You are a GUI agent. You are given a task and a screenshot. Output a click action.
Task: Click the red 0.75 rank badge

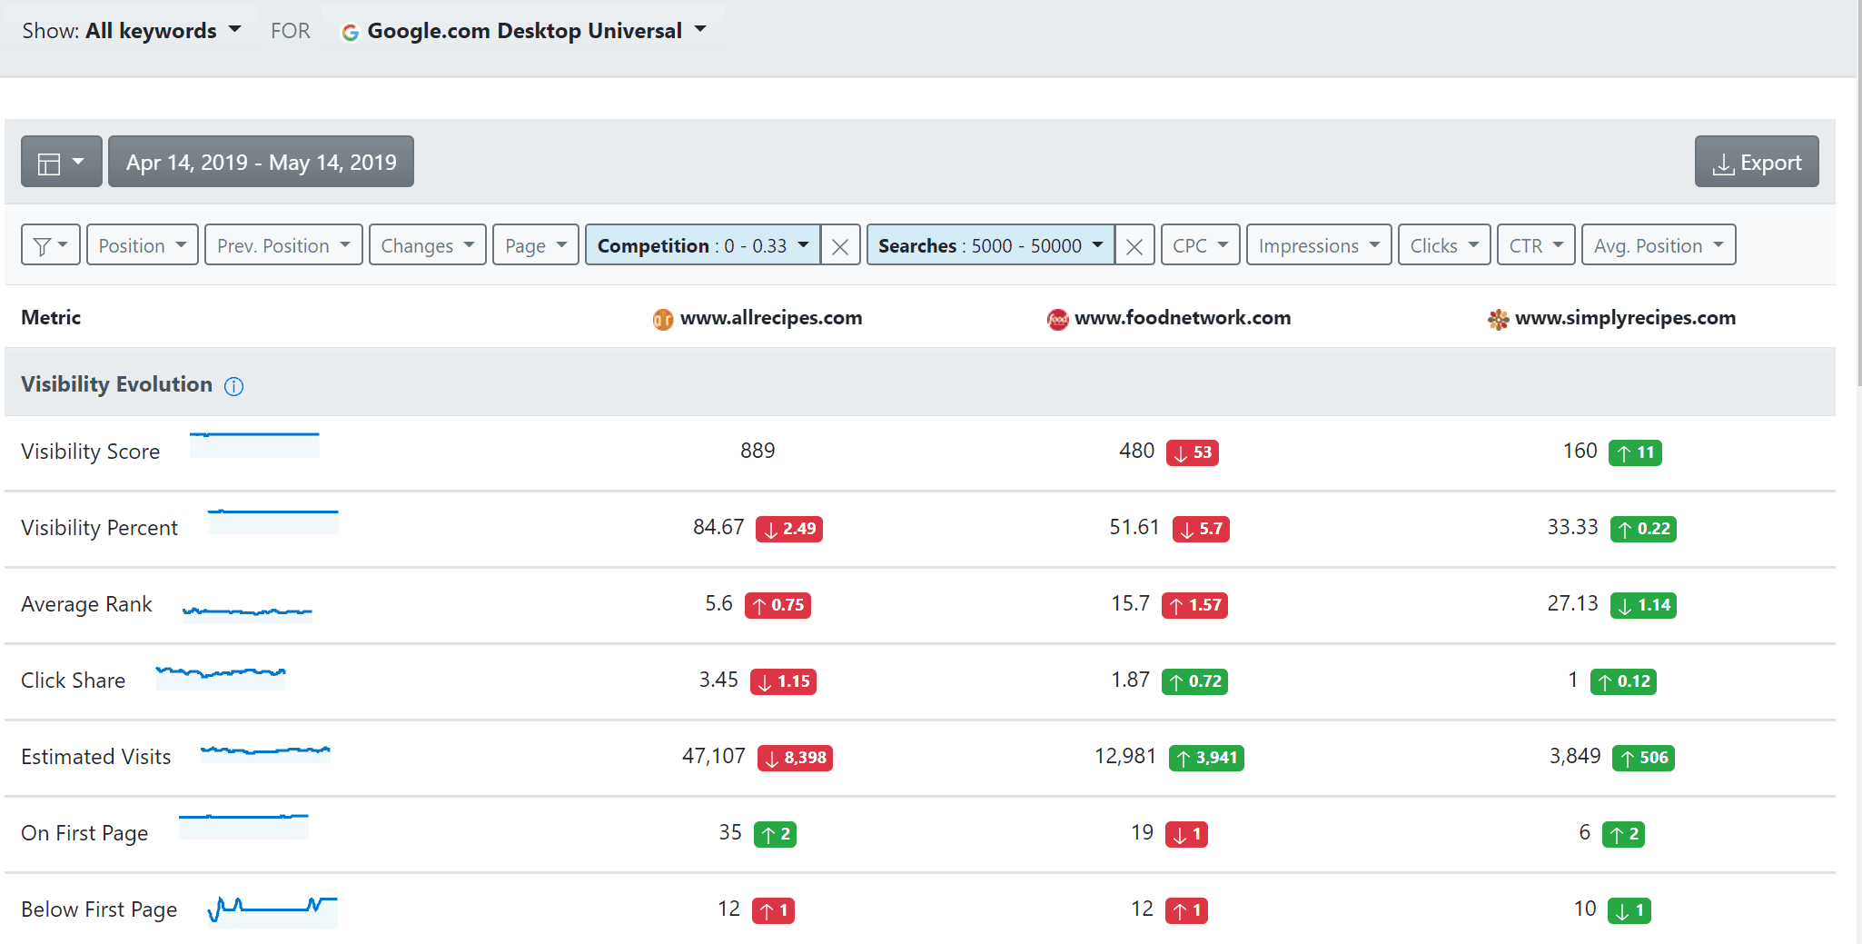click(777, 605)
